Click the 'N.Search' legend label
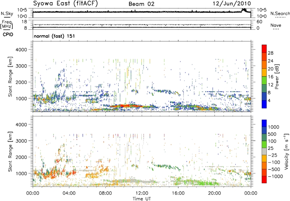This screenshot has width=290, height=201. pyautogui.click(x=280, y=13)
